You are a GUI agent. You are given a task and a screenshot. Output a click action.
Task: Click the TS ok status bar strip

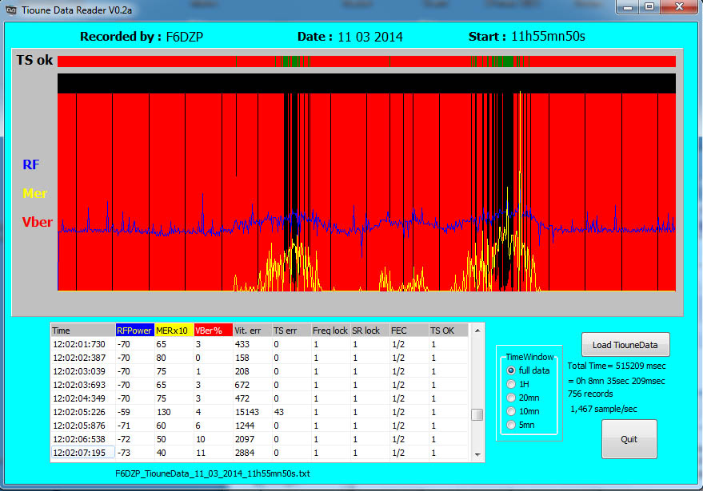pyautogui.click(x=366, y=61)
